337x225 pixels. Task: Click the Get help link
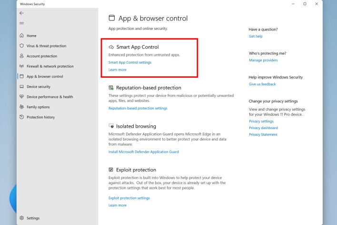tap(256, 36)
